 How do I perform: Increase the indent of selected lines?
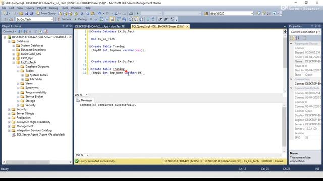pyautogui.click(x=166, y=19)
